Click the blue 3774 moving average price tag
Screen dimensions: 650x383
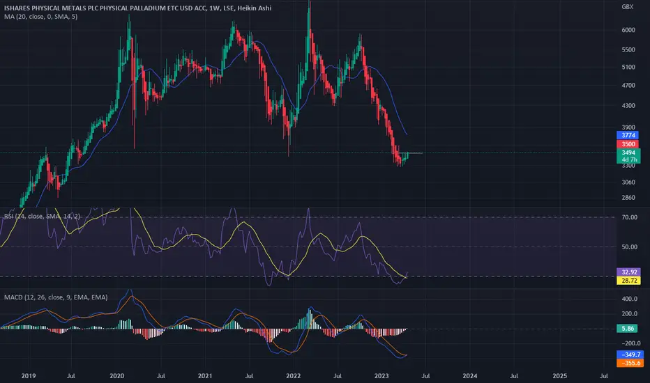(x=628, y=135)
